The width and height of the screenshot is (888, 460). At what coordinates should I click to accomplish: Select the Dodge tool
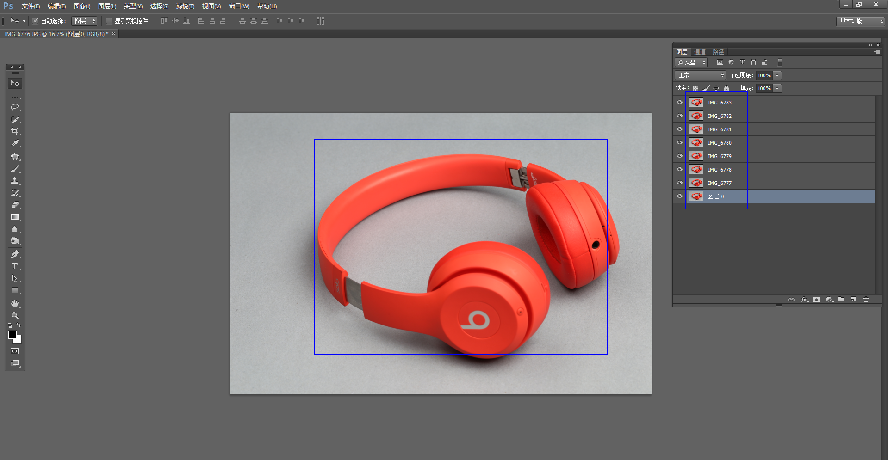[x=15, y=241]
